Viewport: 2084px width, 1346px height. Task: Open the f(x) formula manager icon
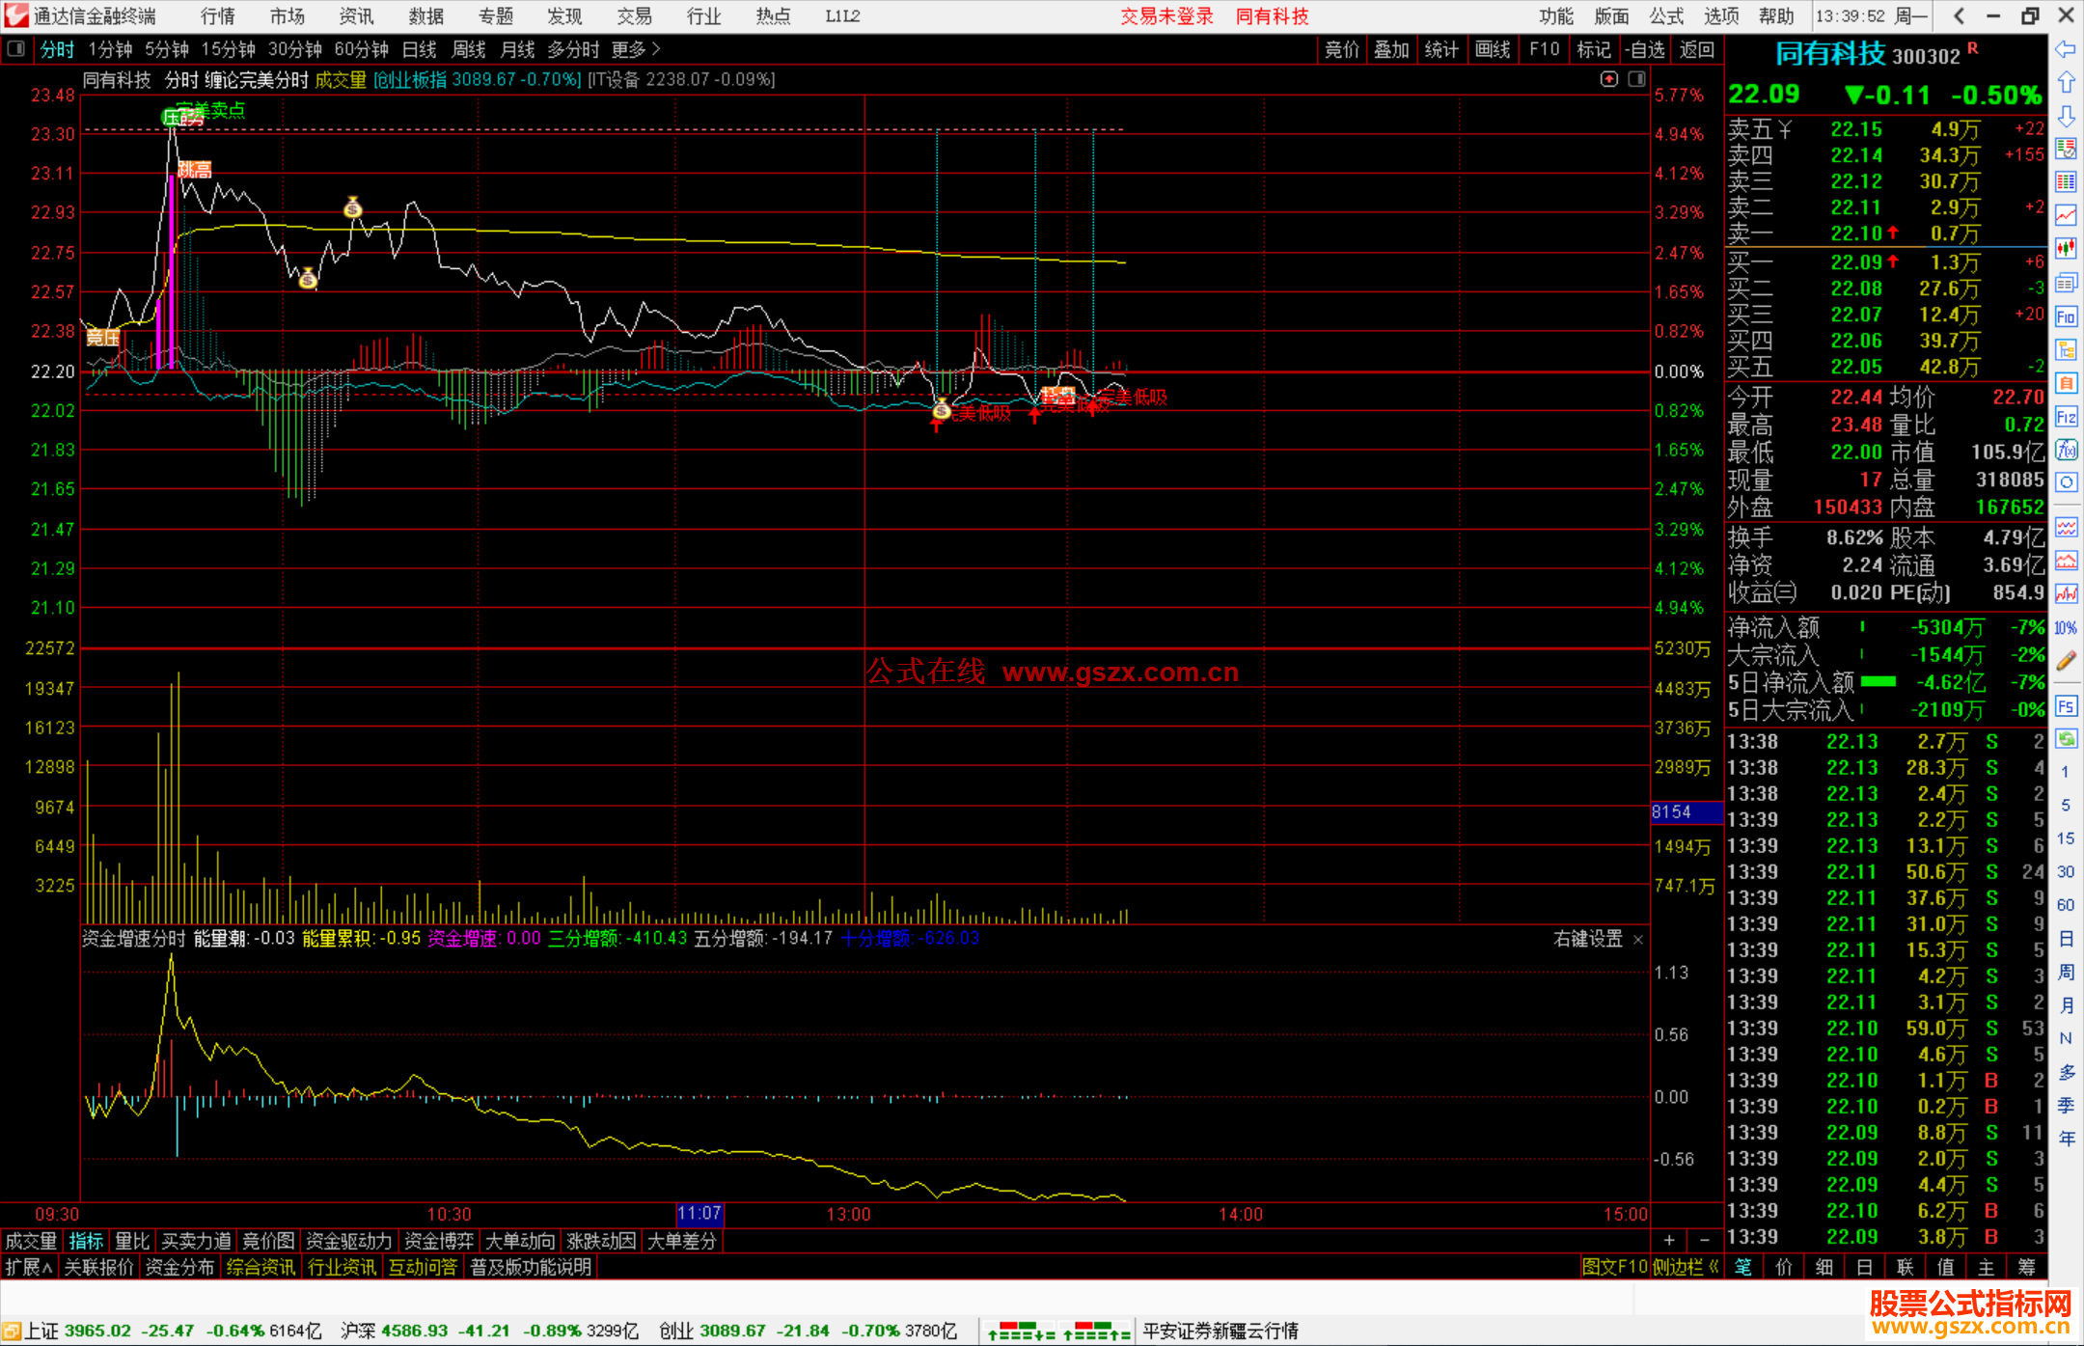tap(2066, 450)
